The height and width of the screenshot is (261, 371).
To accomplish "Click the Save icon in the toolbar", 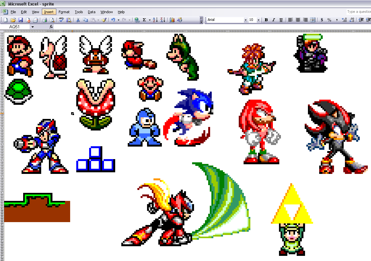I will 21,20.
